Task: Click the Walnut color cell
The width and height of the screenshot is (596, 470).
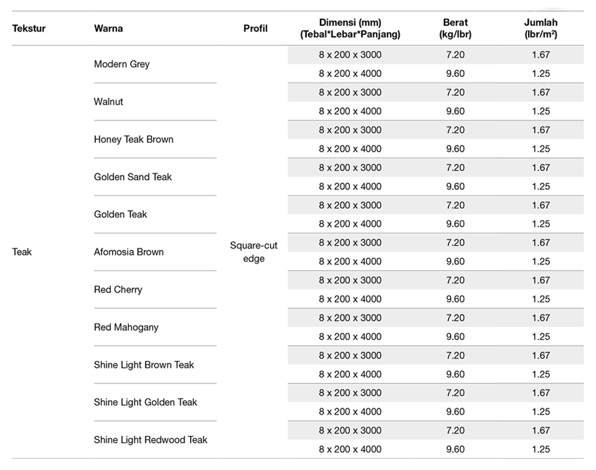Action: (x=108, y=101)
